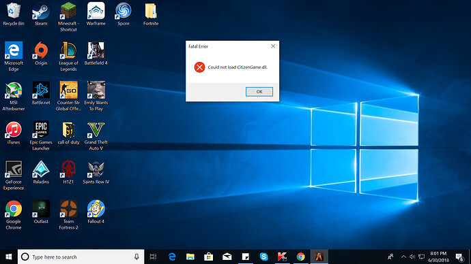The height and width of the screenshot is (264, 471).
Task: Open Microsoft Edge from the taskbar
Action: [172, 257]
